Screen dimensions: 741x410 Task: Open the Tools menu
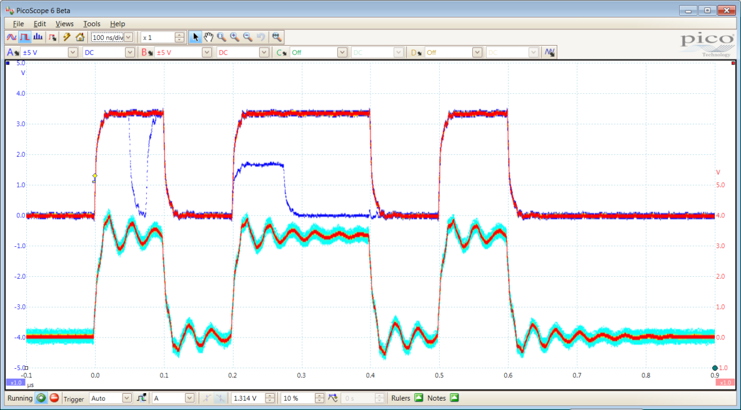(92, 24)
